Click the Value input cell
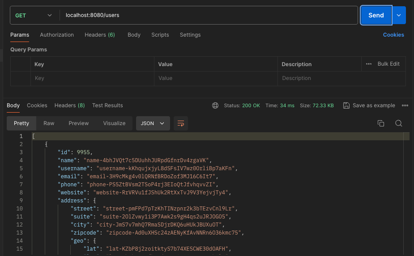414x256 pixels. pyautogui.click(x=216, y=78)
